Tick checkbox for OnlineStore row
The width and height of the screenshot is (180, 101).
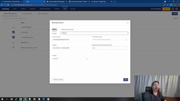pos(5,42)
